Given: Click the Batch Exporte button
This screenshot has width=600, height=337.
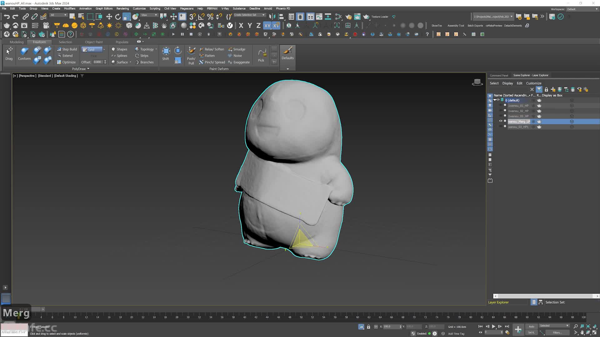Looking at the screenshot, I should point(475,26).
